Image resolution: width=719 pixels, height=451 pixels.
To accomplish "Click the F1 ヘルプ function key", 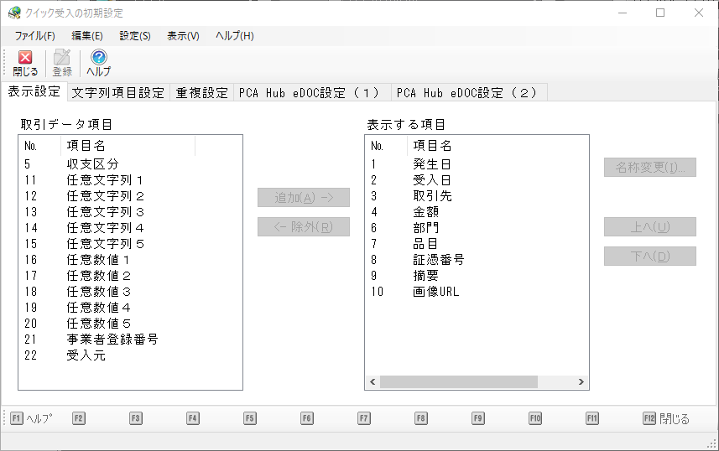I will point(31,418).
